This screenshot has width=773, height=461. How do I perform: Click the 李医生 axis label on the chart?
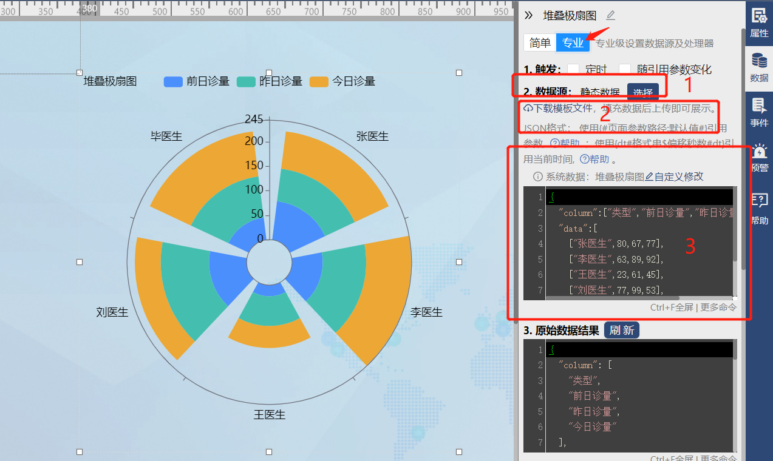426,312
